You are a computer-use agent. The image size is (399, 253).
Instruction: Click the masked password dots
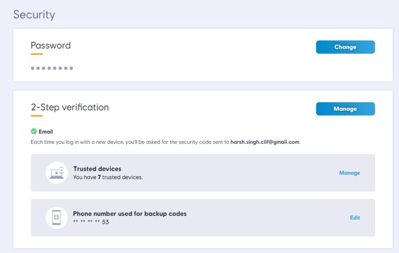(x=52, y=69)
